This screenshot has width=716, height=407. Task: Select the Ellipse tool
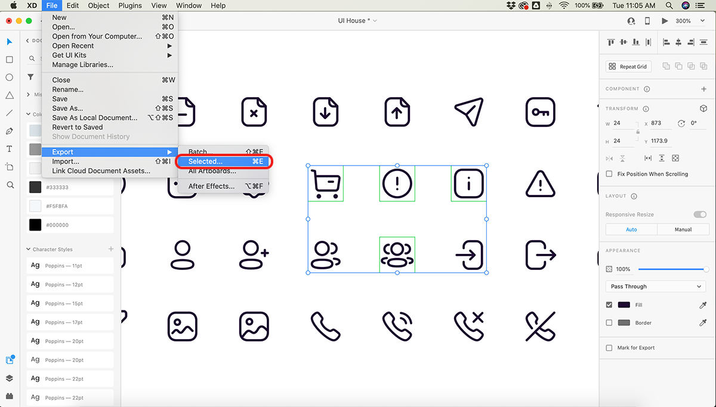point(10,77)
